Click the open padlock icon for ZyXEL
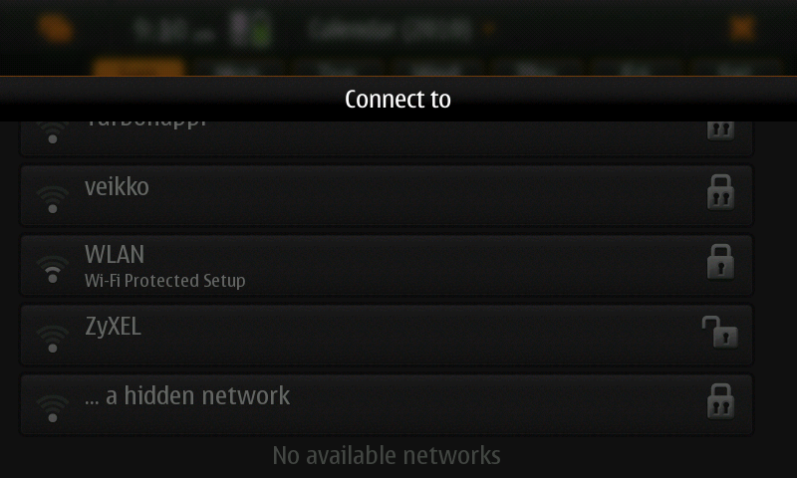 click(x=719, y=332)
